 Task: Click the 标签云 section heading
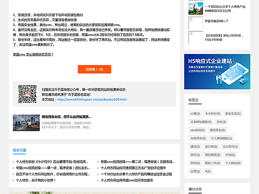194,100
